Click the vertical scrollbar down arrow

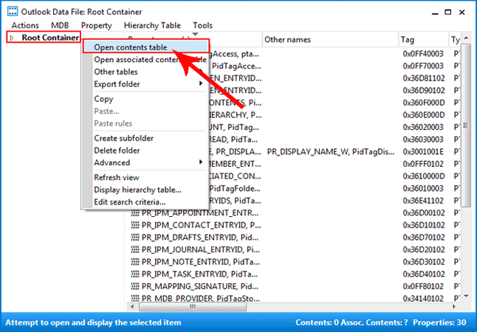point(466,296)
